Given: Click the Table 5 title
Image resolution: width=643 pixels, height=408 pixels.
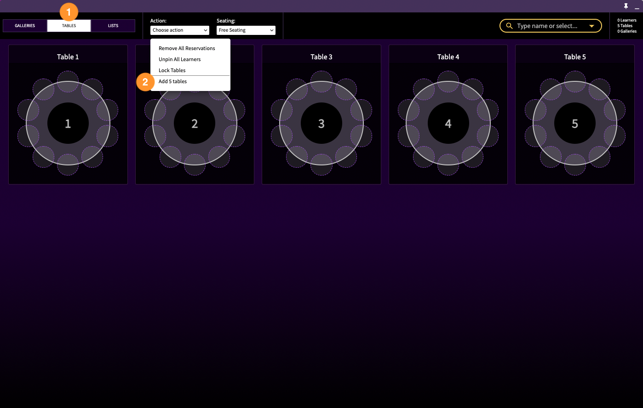Looking at the screenshot, I should click(575, 57).
